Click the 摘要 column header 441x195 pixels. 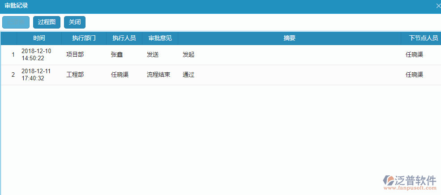click(x=289, y=38)
